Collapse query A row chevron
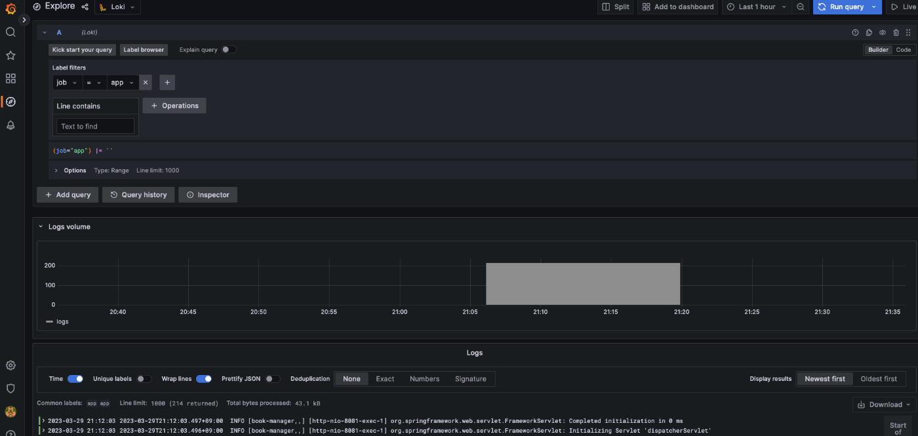The image size is (918, 436). tap(45, 32)
